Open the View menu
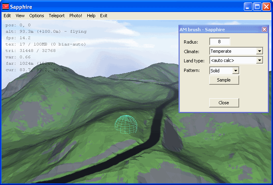Viewport: 273px width, 185px height. 20,16
